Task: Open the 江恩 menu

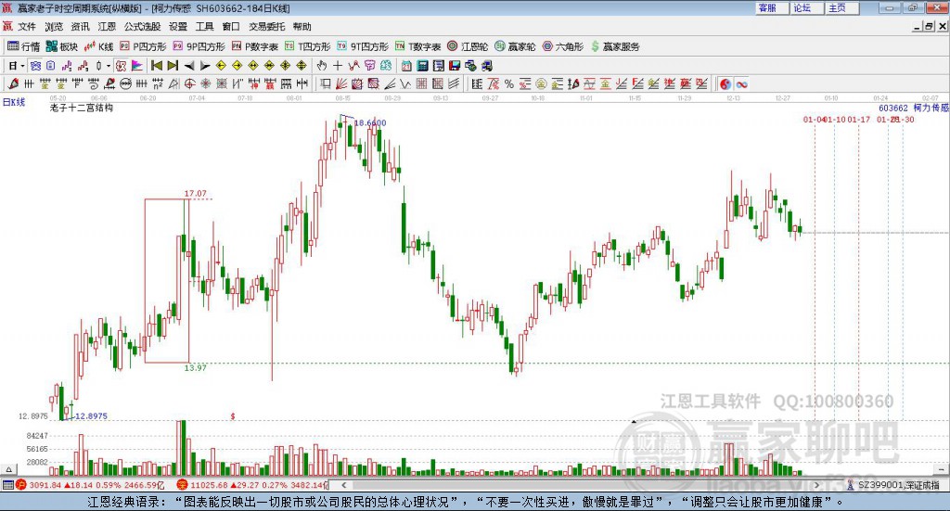Action: [x=107, y=27]
